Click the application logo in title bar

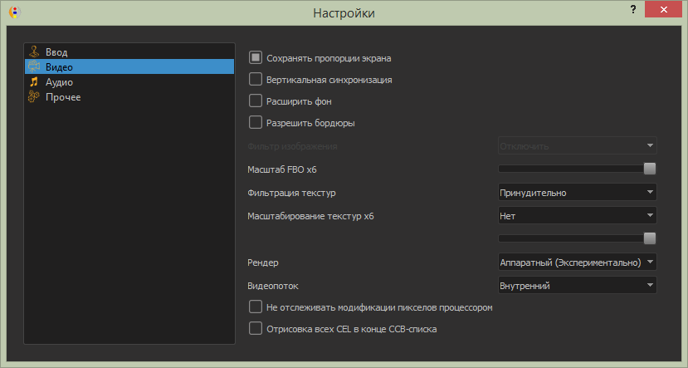14,12
